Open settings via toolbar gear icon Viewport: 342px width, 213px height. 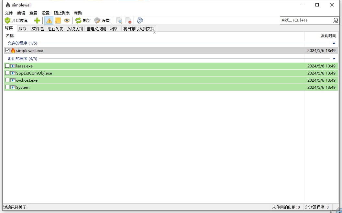point(97,20)
